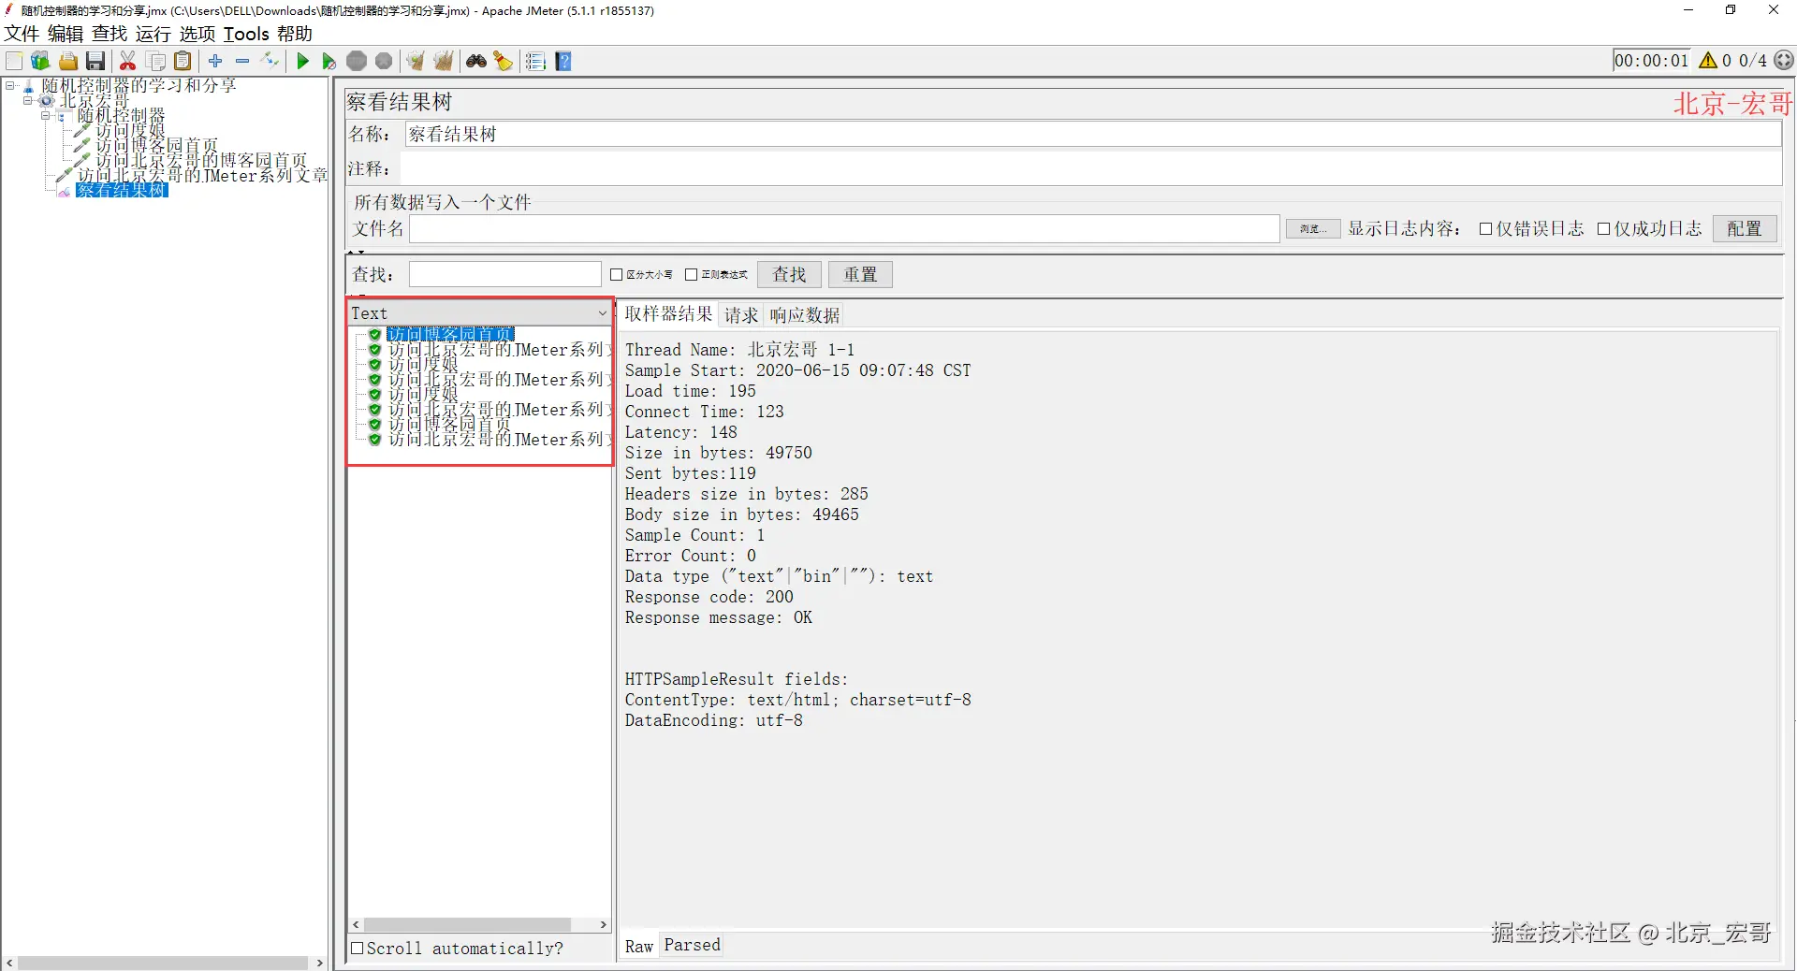Save the test plan with floppy icon
1797x971 pixels.
tap(95, 61)
